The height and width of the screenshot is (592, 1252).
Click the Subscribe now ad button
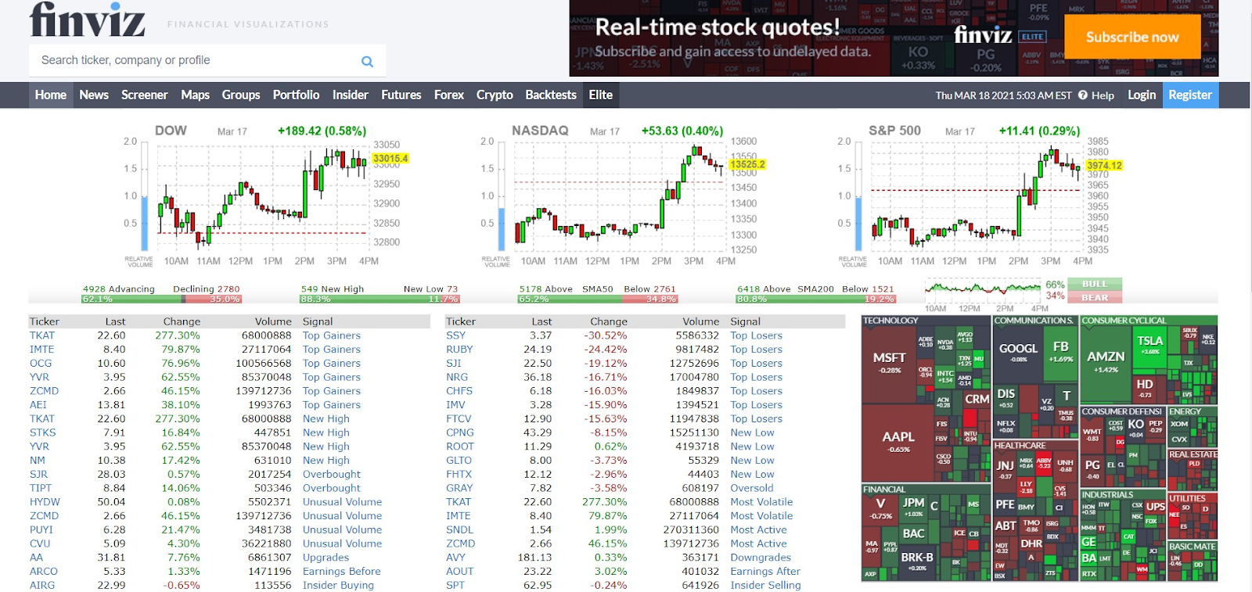(x=1132, y=37)
